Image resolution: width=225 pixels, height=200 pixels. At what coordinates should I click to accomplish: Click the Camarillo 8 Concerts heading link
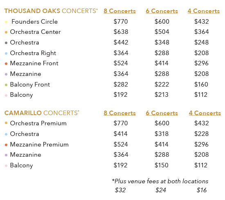[119, 113]
